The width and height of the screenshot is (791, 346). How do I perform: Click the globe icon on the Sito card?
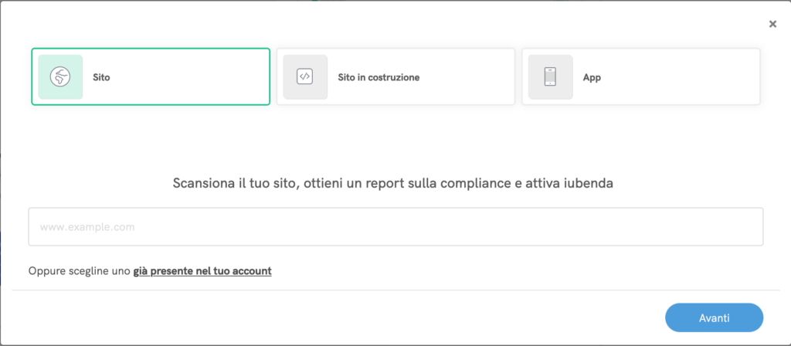coord(60,76)
